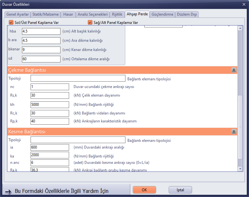Click the kh bağlantı rijitliği field
Viewport: 249px width, 197px height.
point(50,105)
